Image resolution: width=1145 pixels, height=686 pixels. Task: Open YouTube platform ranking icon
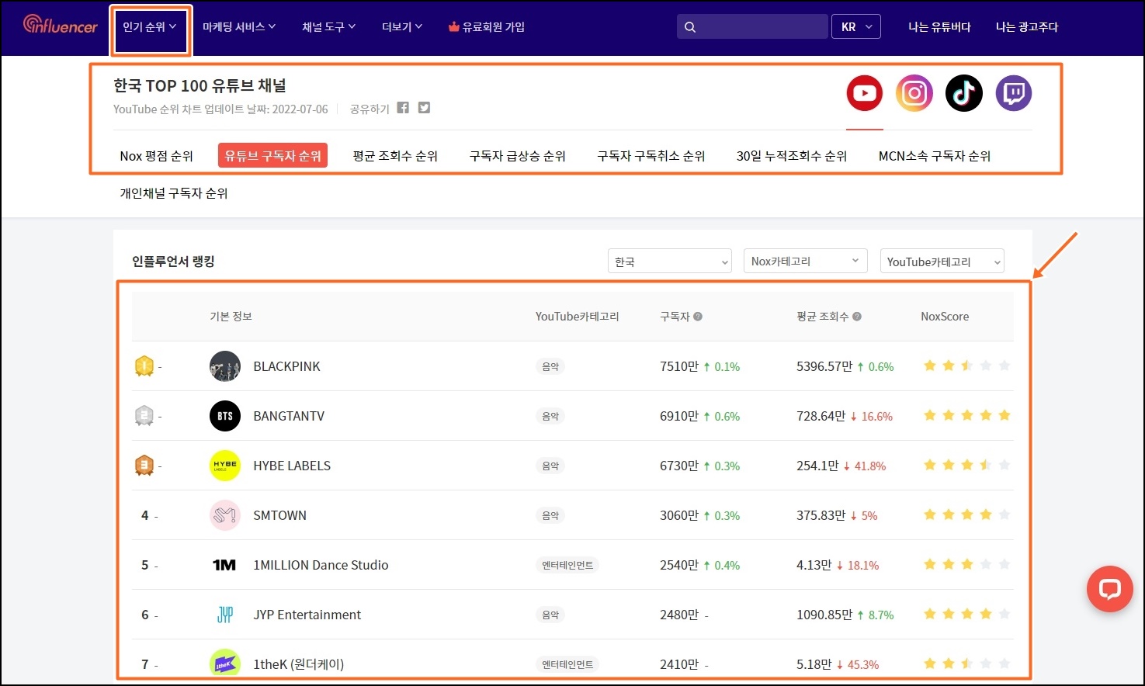(x=865, y=93)
